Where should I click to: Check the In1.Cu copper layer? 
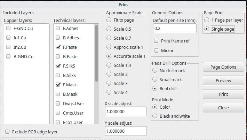tap(8, 38)
